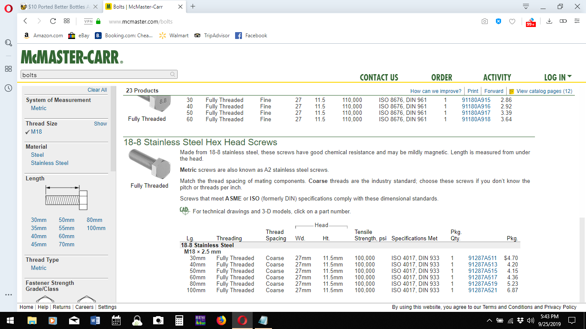
Task: Open the Speed Dial grid icon beside reload
Action: tap(66, 21)
